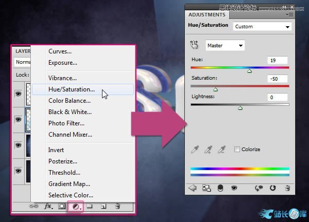Select the subtract from sample eyedropper
The height and width of the screenshot is (222, 309).
coord(222,150)
